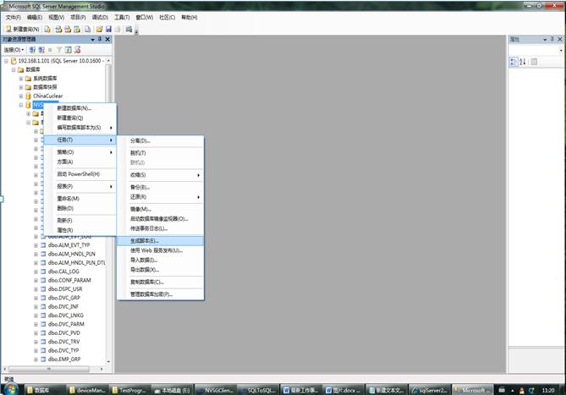
Task: Switch to SQLToSQL... taskbar item
Action: coord(258,390)
